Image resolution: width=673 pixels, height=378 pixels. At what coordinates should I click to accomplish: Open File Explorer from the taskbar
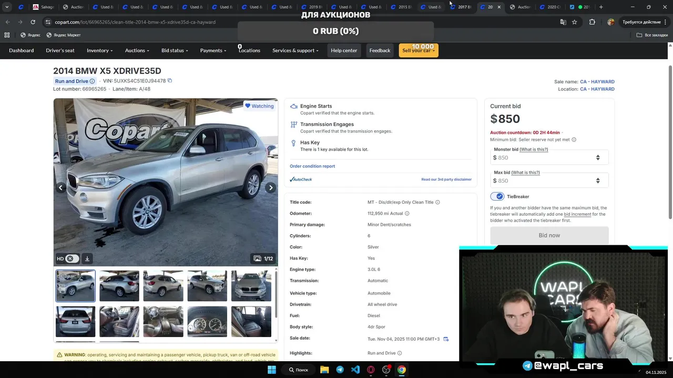(324, 370)
